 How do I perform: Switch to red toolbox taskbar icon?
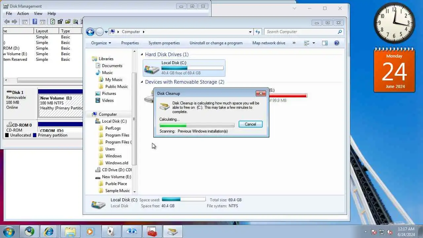(x=152, y=231)
